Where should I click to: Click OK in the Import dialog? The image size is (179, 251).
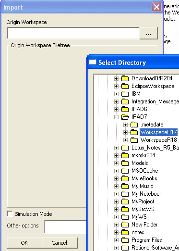24,243
